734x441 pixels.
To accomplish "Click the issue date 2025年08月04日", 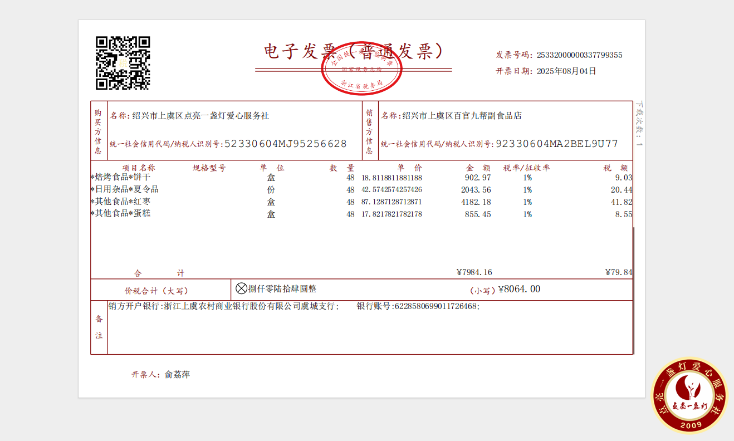I will tap(566, 71).
